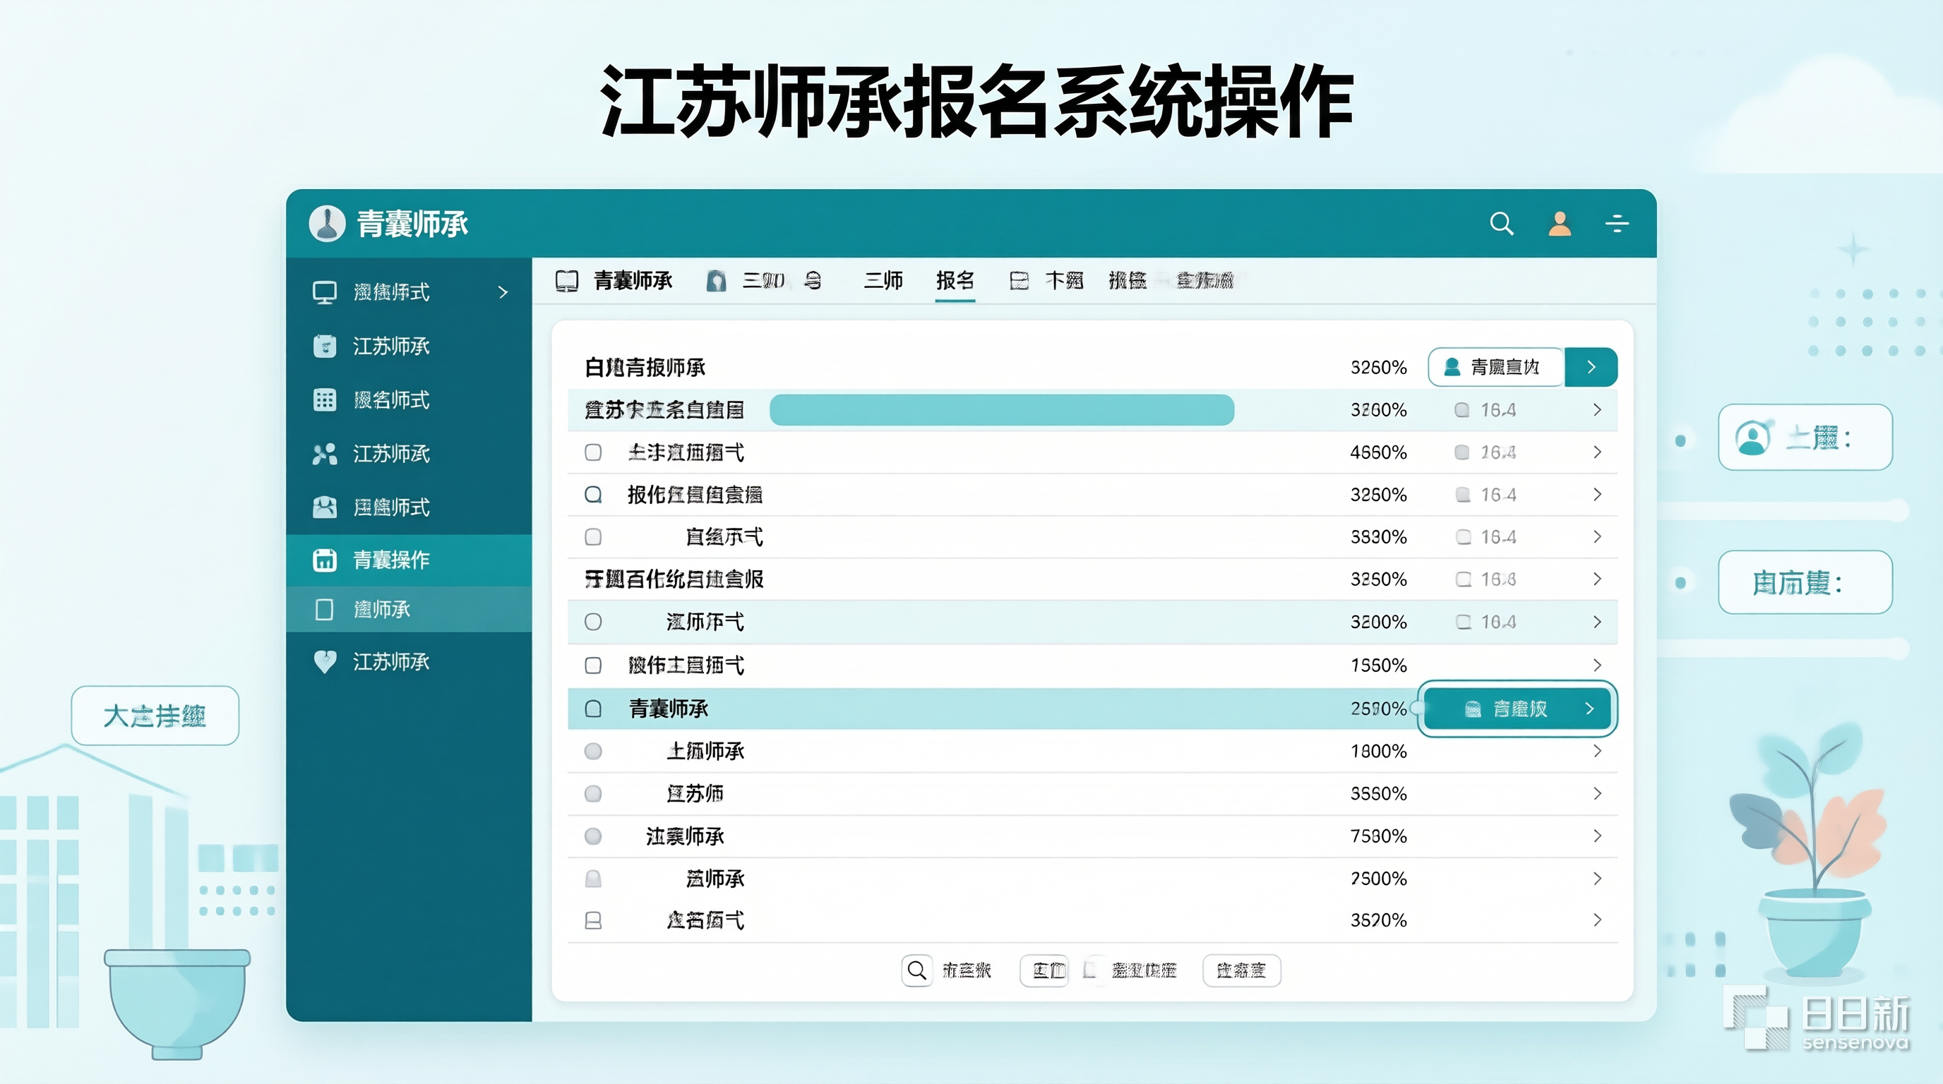Click the 青囊师承 logo icon in header

[x=327, y=224]
